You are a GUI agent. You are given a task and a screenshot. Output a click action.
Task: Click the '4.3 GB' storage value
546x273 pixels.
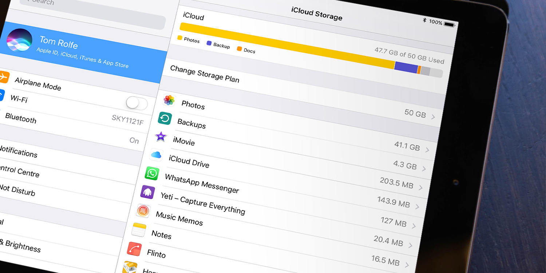(405, 165)
